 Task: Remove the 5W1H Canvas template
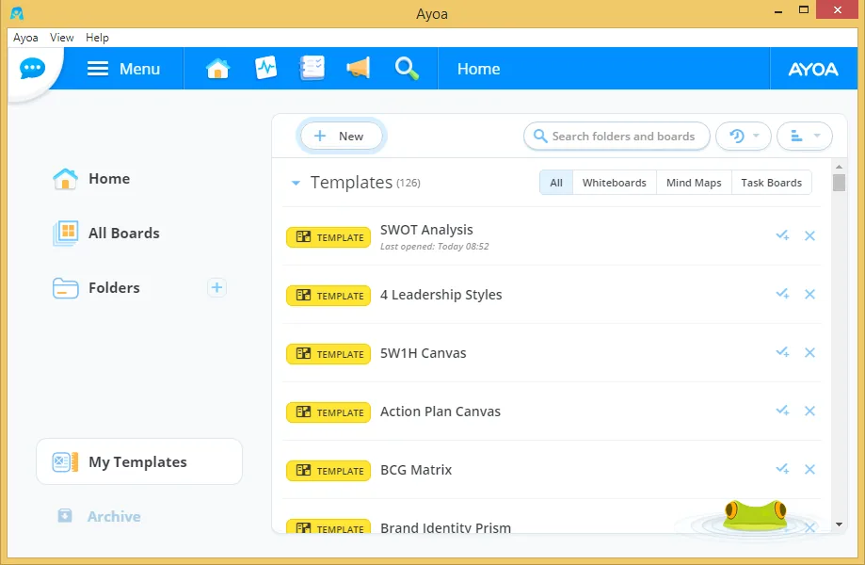coord(809,352)
